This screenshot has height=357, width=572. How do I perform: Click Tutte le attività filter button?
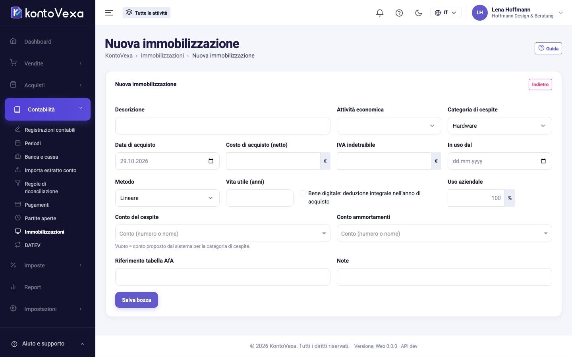[147, 13]
